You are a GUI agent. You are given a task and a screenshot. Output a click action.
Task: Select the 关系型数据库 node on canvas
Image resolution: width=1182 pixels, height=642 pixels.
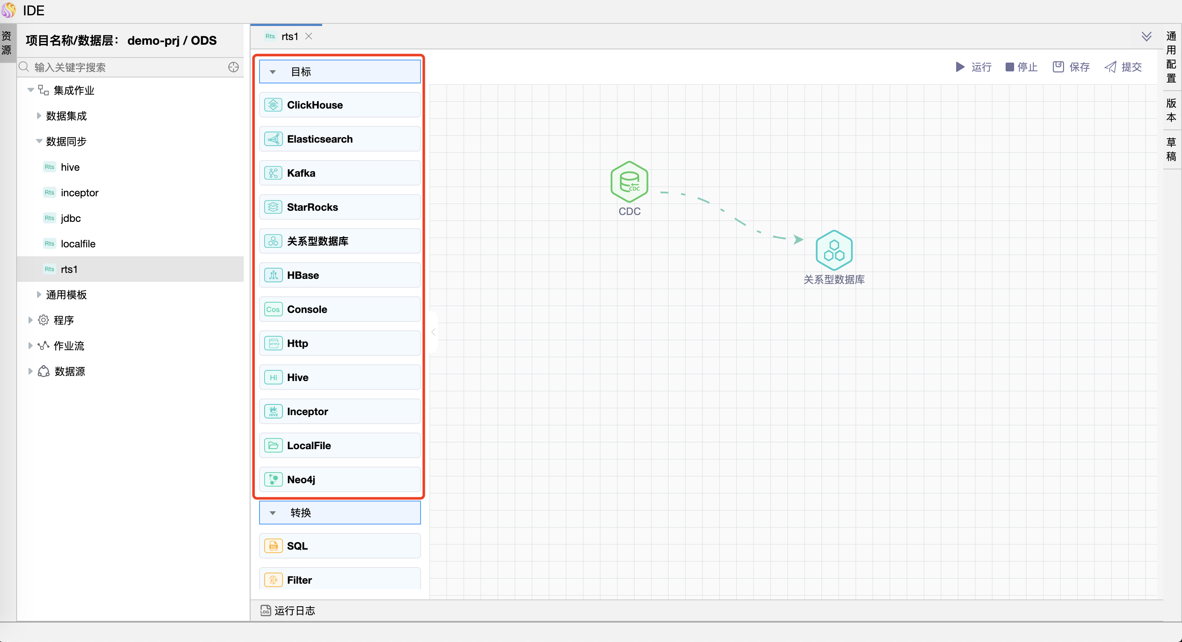point(834,250)
